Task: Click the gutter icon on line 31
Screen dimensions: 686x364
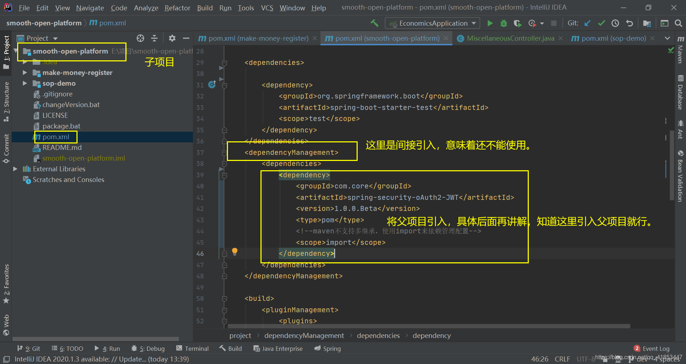Action: pos(212,85)
